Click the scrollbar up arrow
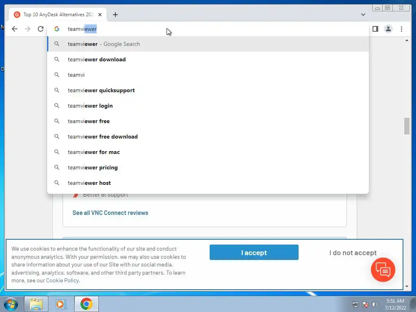Screen dimensions: 416x312 tap(407, 41)
